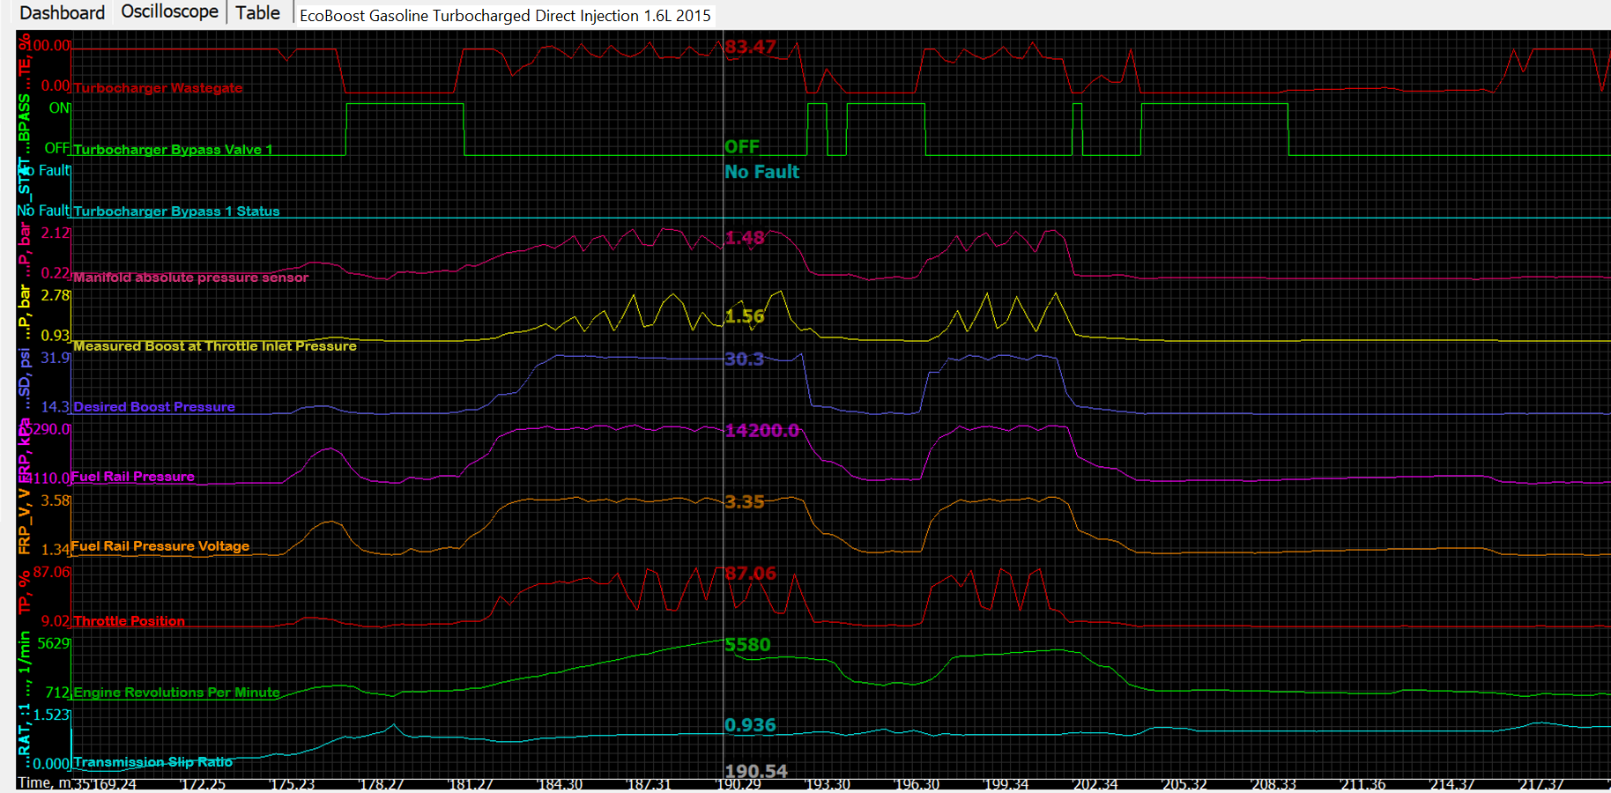
Task: Select the Turbocharger Wastegate trace label
Action: (158, 88)
